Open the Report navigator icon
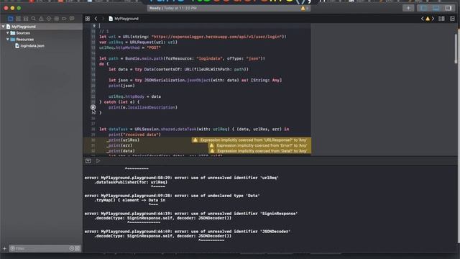Screen dimensions: 460x259 coord(72,19)
